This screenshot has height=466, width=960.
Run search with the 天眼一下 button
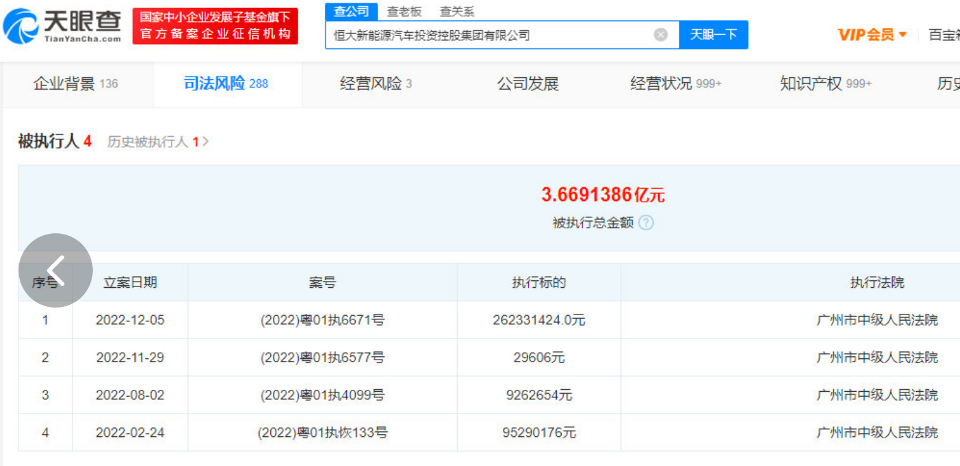point(714,35)
